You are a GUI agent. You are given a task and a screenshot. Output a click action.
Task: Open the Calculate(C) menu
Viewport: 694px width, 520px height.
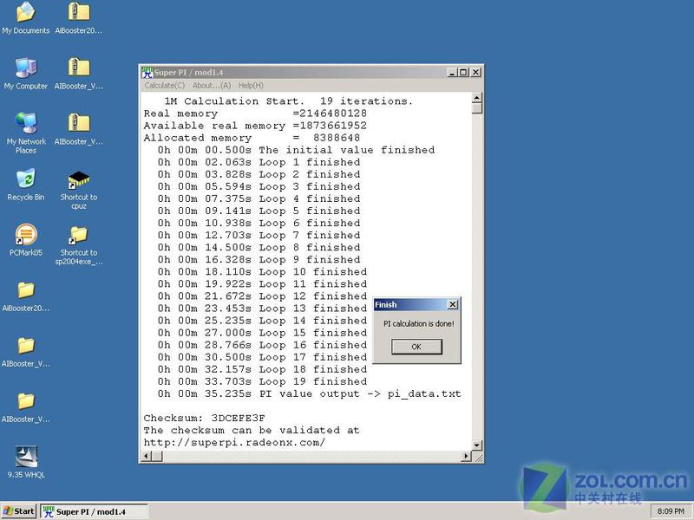pyautogui.click(x=164, y=85)
